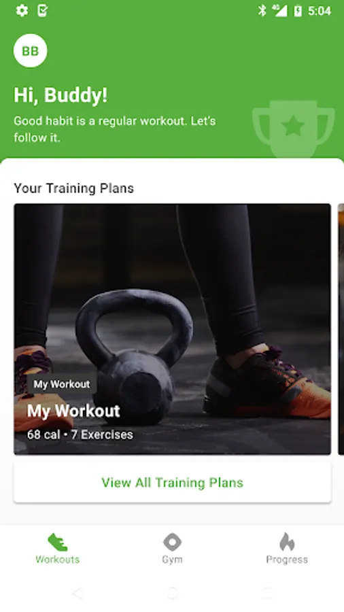Open the Gym diamond icon
344x612 pixels.
(x=172, y=542)
